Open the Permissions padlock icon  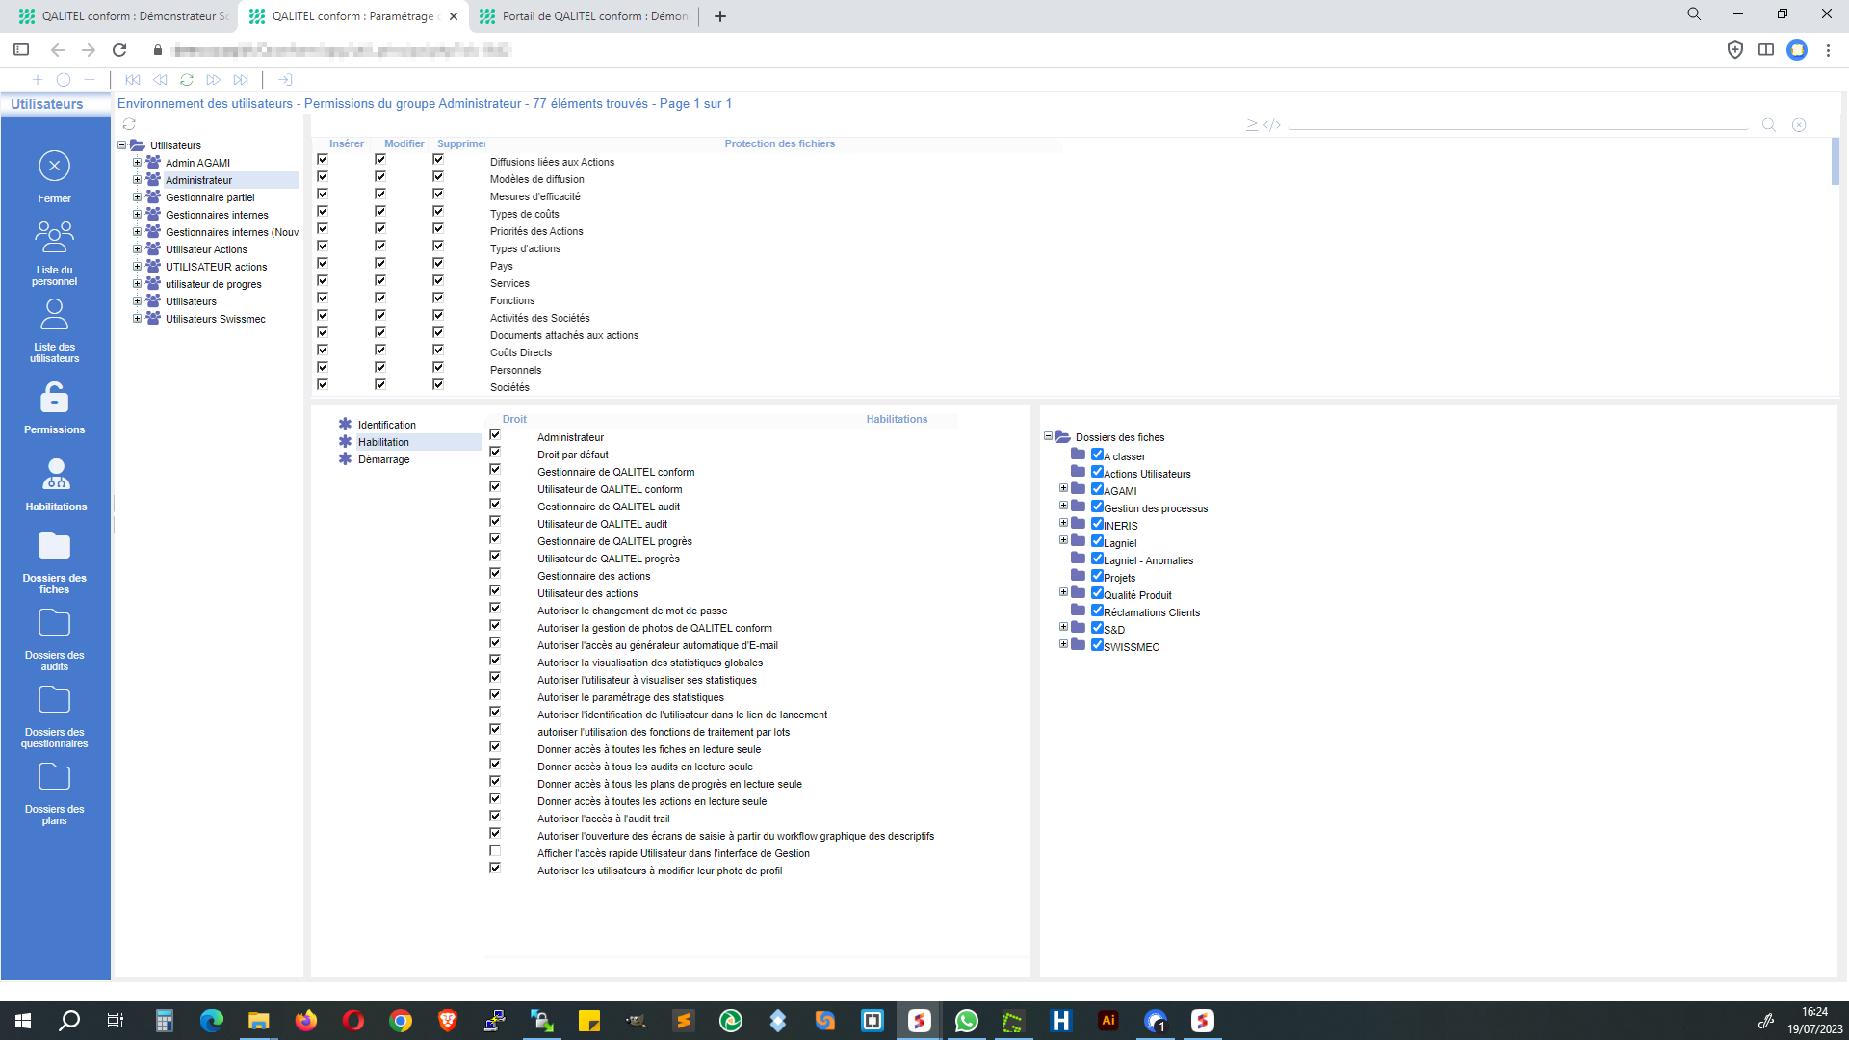click(x=54, y=396)
